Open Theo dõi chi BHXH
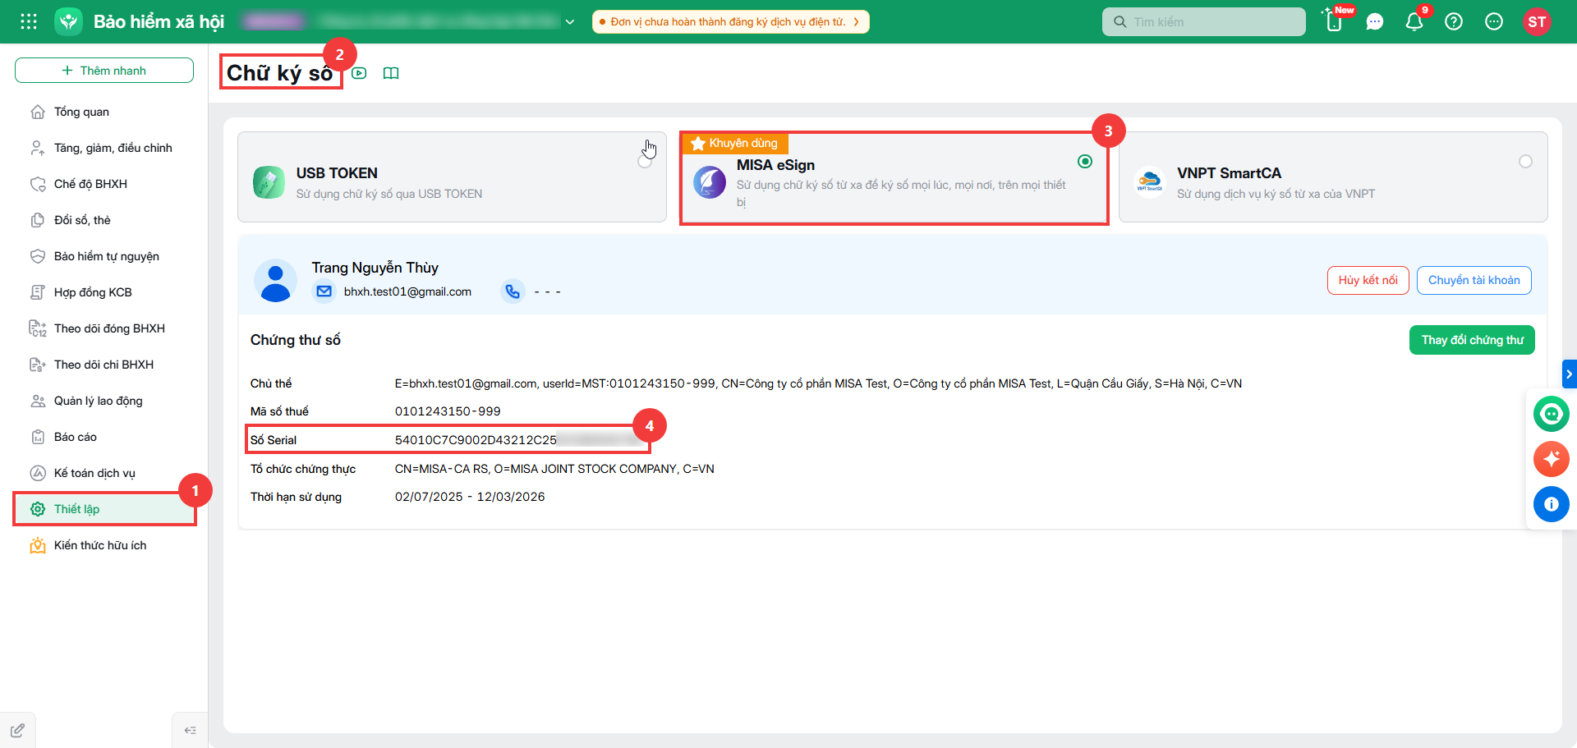Image resolution: width=1577 pixels, height=748 pixels. tap(104, 365)
